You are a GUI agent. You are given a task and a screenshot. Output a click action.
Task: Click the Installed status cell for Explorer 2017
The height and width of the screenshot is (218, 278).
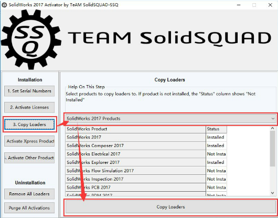216,162
